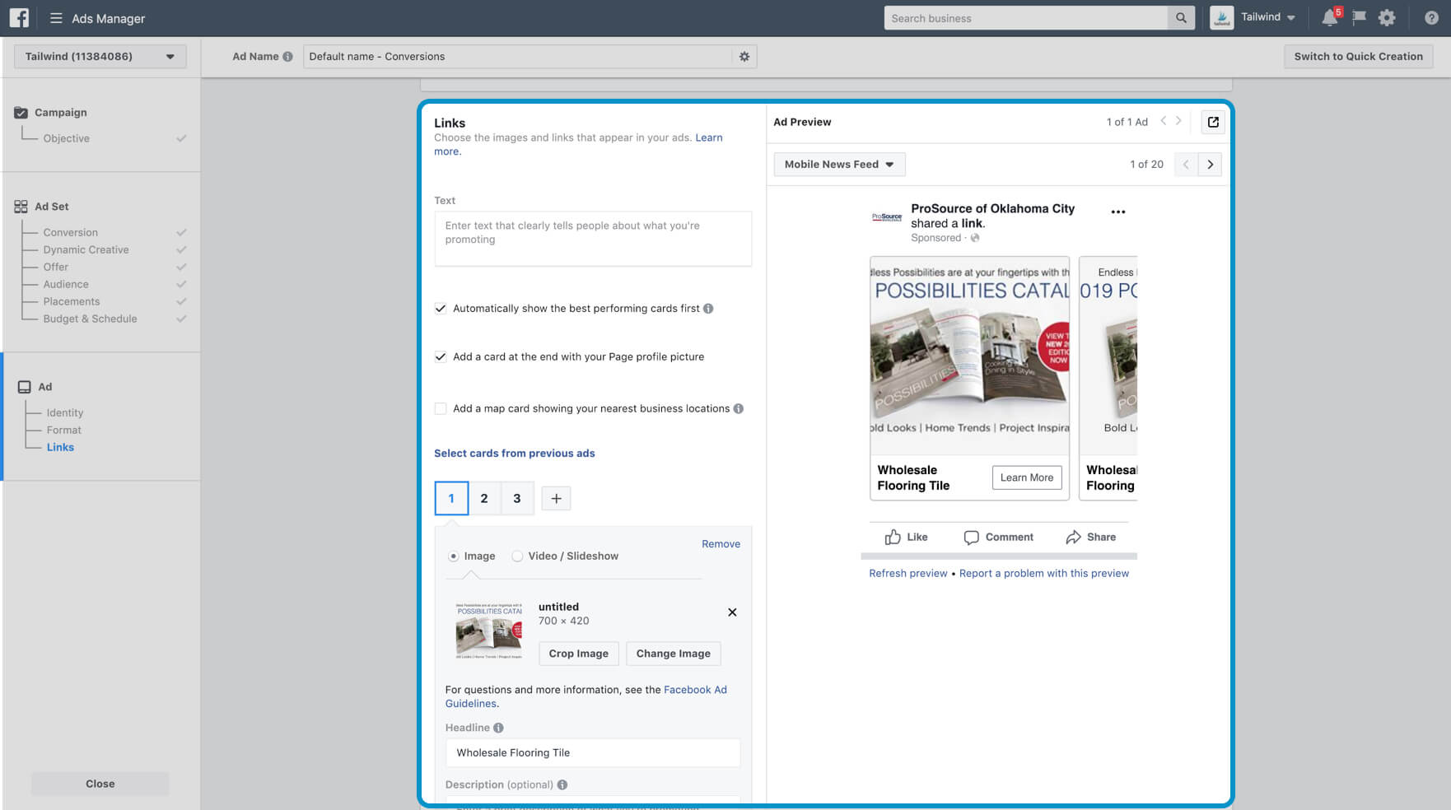Click the Facebook logo icon

pyautogui.click(x=19, y=17)
